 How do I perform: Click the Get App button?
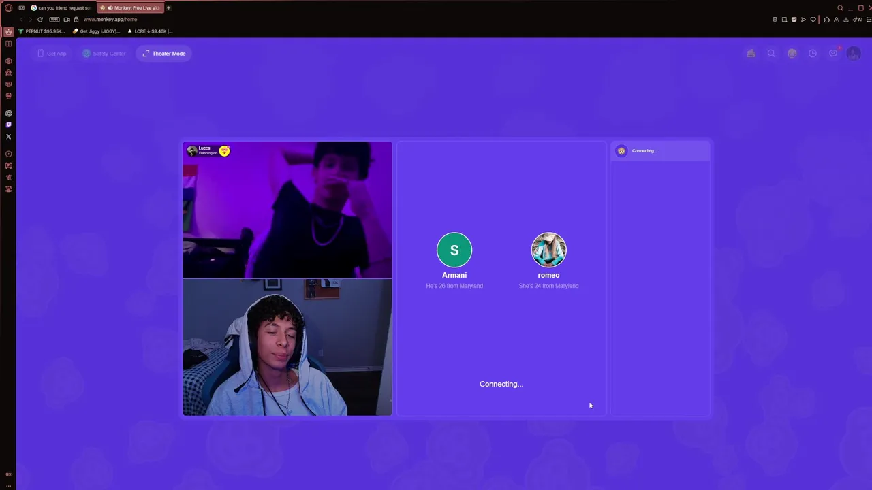(x=52, y=53)
